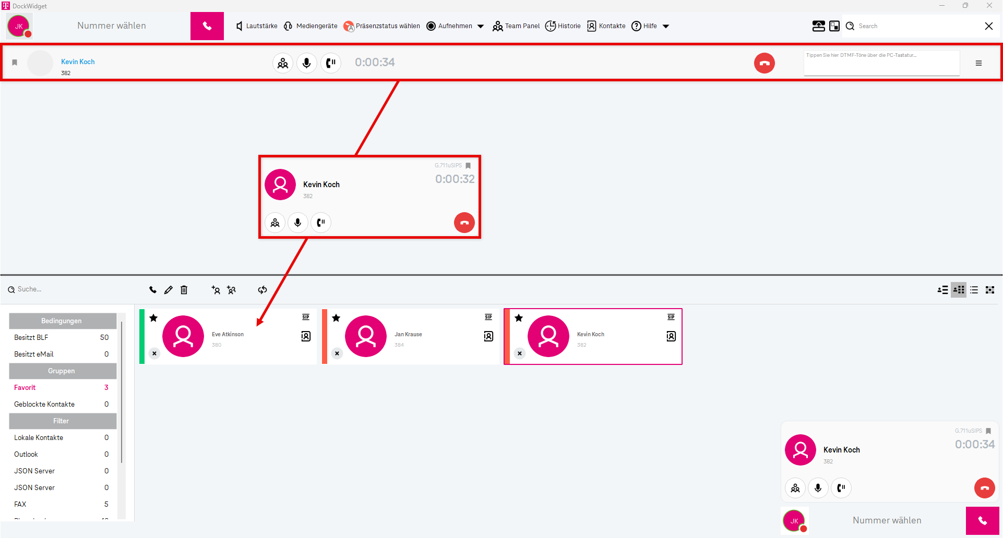1003x538 pixels.
Task: Switch contacts to plain list view icon
Action: click(974, 290)
